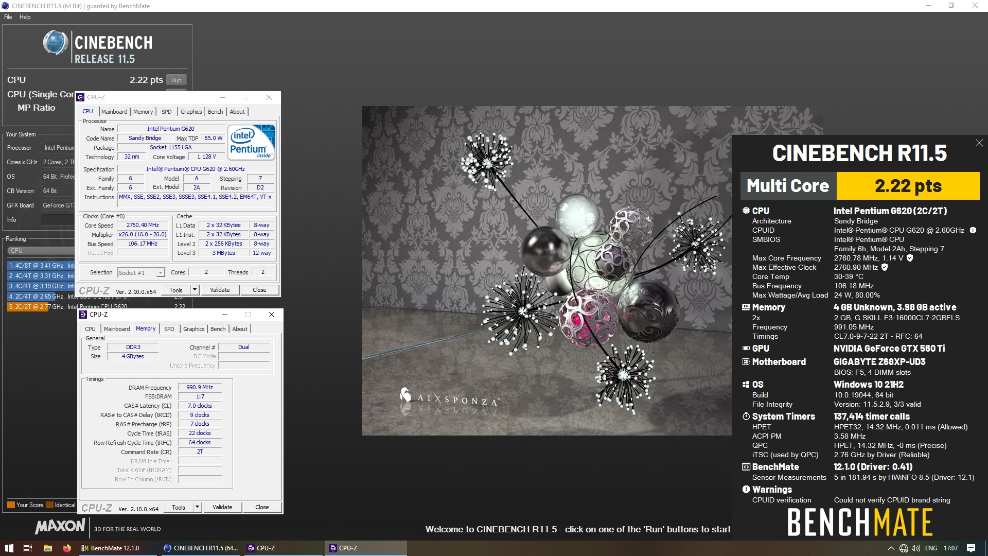988x556 pixels.
Task: Click Close button in upper CPU-Z
Action: point(259,290)
